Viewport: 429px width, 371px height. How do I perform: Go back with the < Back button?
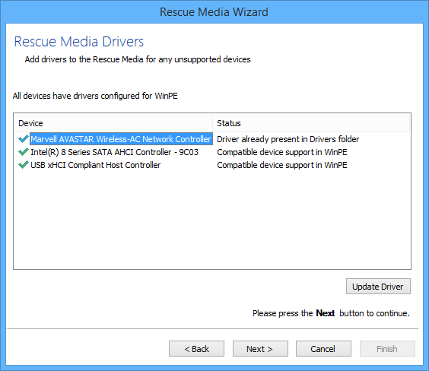(196, 349)
